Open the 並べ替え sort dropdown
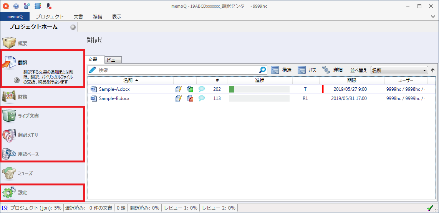 399,70
